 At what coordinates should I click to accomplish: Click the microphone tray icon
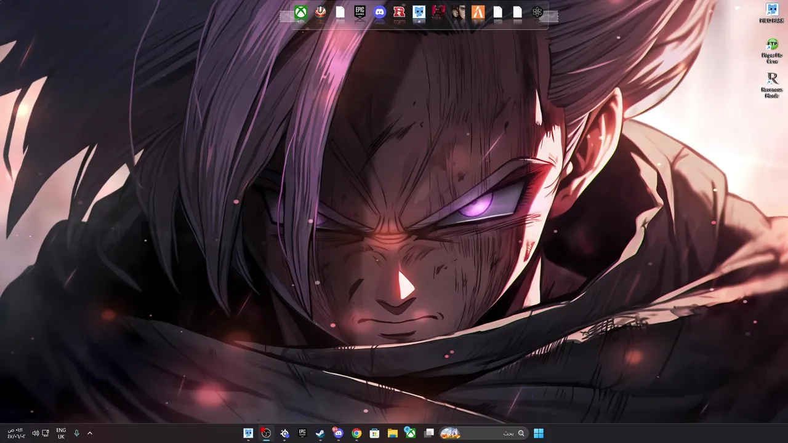click(76, 433)
